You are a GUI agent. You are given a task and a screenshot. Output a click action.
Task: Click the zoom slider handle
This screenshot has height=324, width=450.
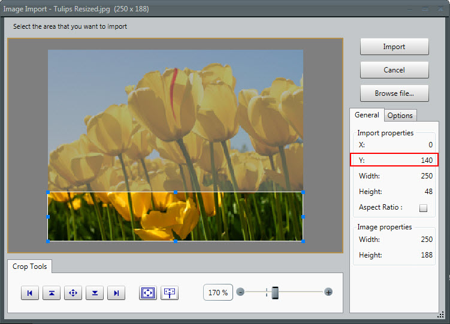click(275, 292)
